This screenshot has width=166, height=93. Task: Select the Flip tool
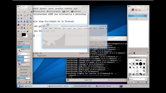(x=28, y=22)
